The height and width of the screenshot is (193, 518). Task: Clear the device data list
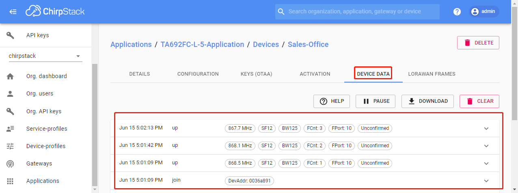(479, 101)
